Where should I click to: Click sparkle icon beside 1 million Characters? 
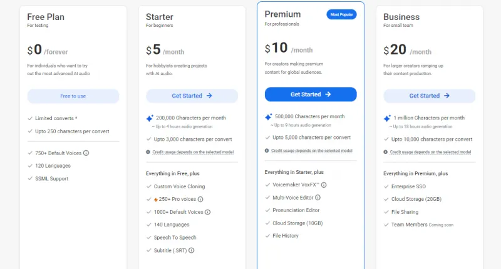[x=387, y=118]
